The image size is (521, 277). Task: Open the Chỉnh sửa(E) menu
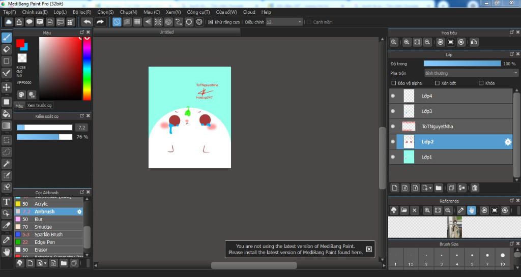pyautogui.click(x=35, y=12)
